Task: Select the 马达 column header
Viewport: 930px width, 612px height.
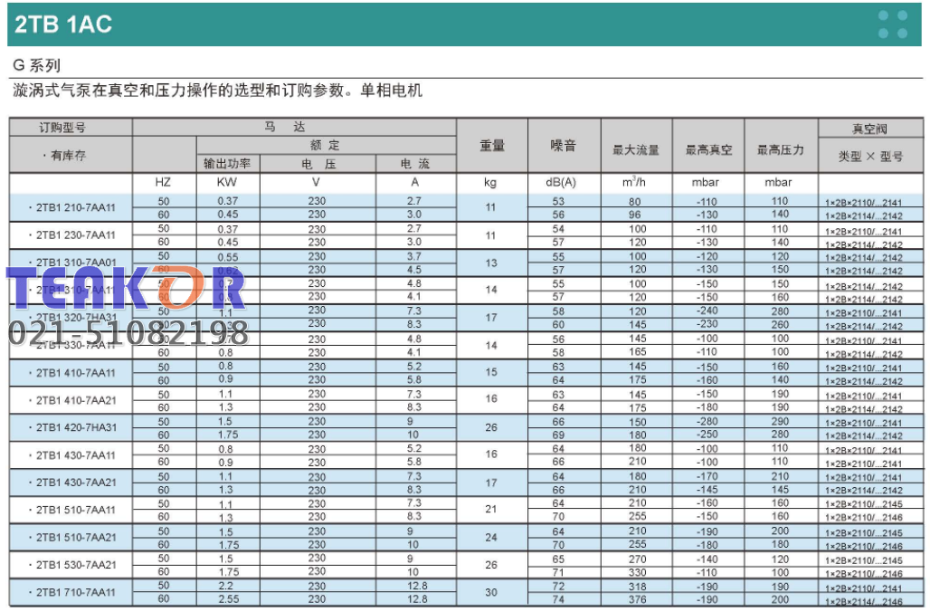Action: pyautogui.click(x=293, y=128)
